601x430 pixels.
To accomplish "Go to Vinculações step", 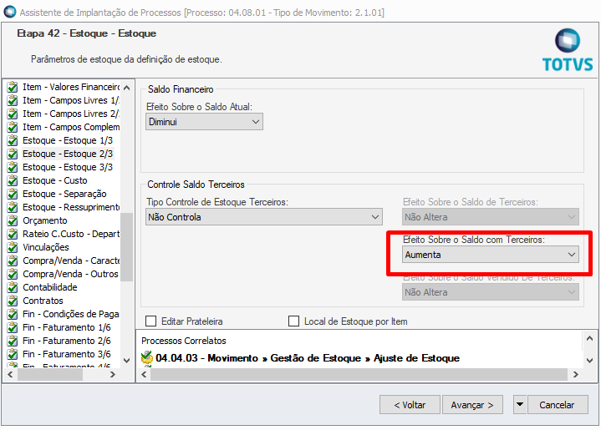I will click(46, 247).
